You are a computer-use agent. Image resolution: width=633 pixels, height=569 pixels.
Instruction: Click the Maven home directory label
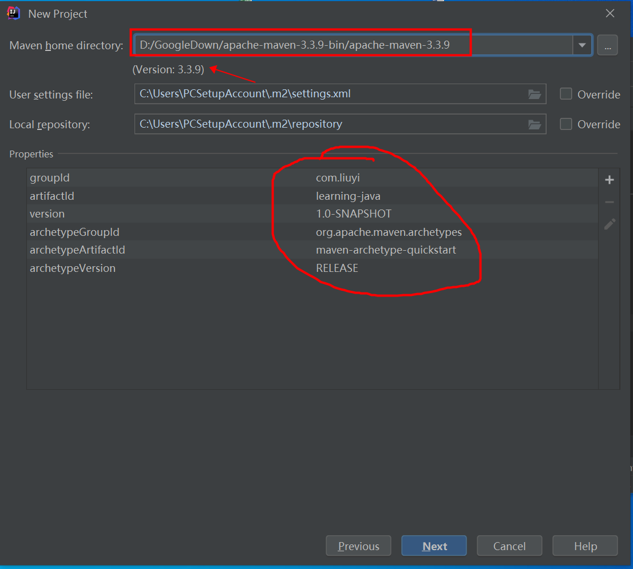pos(66,45)
